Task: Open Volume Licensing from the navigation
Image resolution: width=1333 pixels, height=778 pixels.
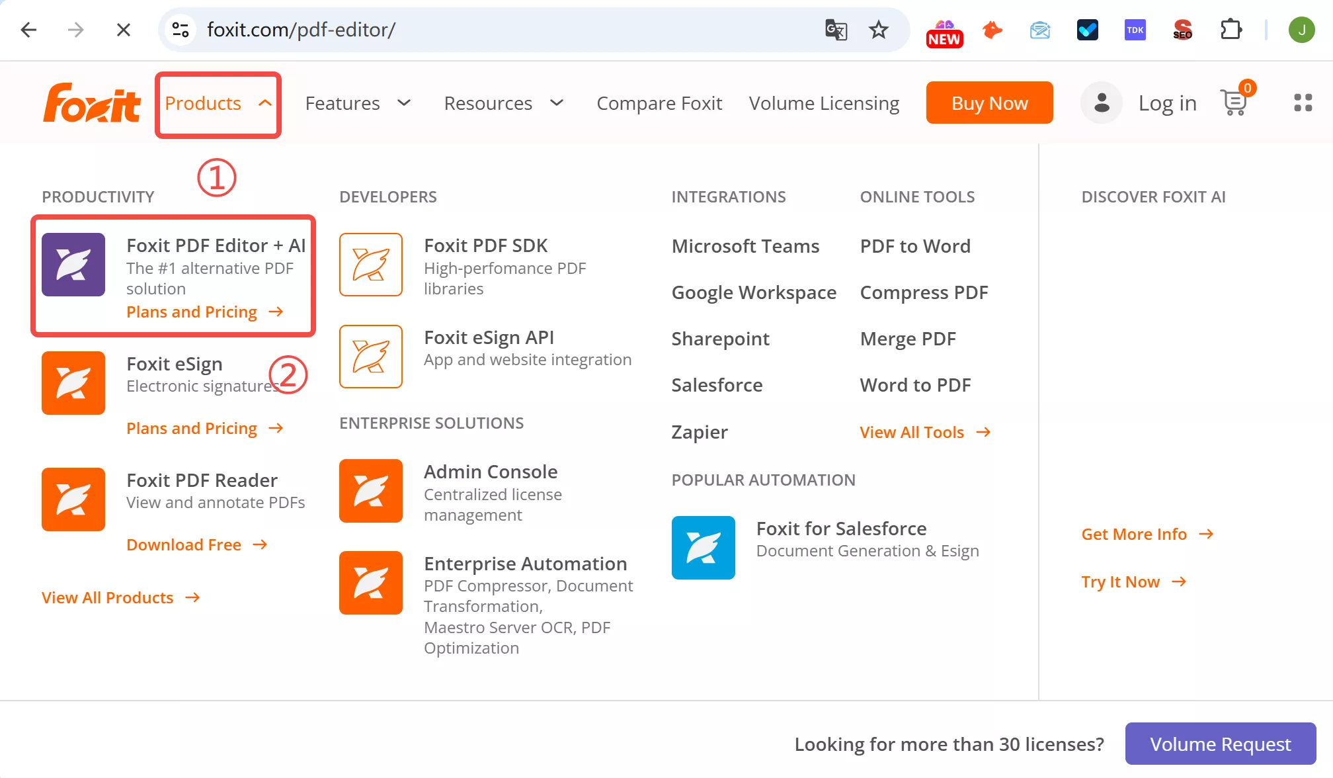Action: click(824, 103)
